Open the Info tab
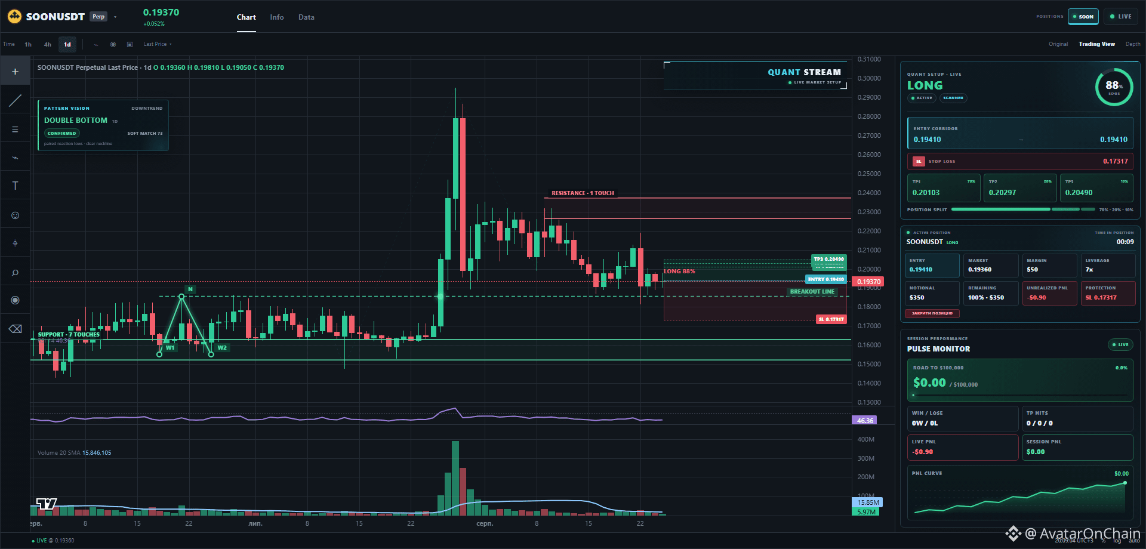Image resolution: width=1146 pixels, height=549 pixels. [277, 17]
